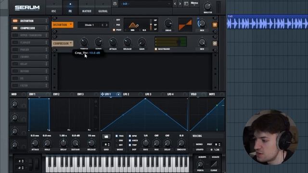Toggle the LFO ANCH checkbox
Viewport: 308px width, 173px height.
tap(130, 140)
